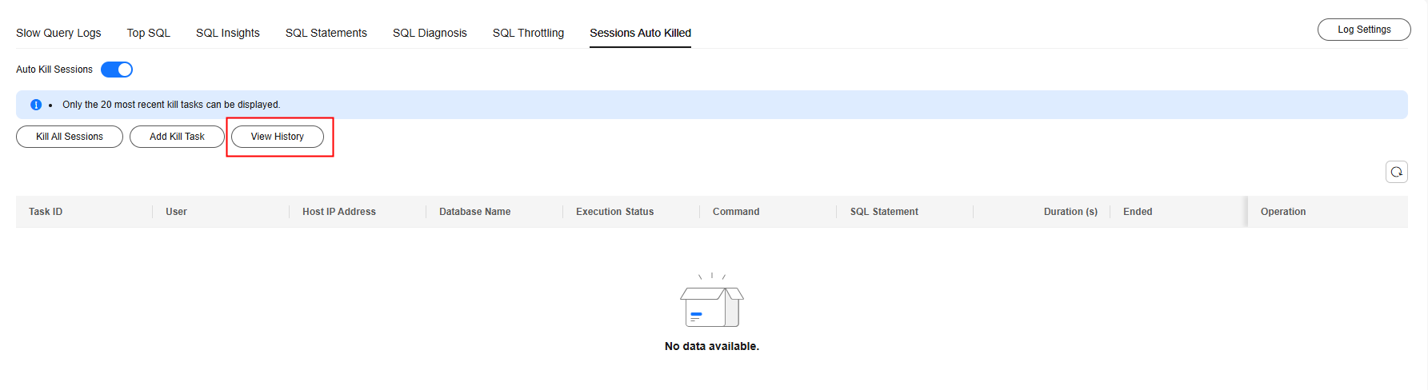This screenshot has height=390, width=1428.
Task: Switch to the SQL Throttling tab
Action: tap(528, 33)
